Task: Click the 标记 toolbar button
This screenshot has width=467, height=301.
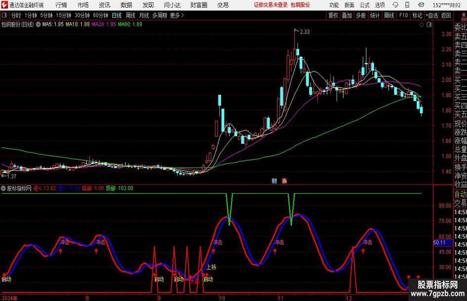Action: pyautogui.click(x=417, y=15)
